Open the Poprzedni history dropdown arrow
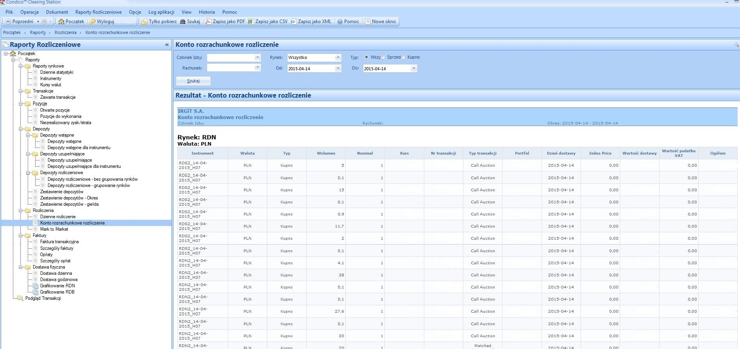Screen dimensions: 740x349 (x=38, y=21)
